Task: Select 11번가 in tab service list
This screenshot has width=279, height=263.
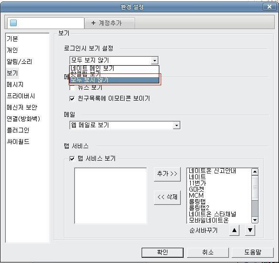Action: coord(197,183)
